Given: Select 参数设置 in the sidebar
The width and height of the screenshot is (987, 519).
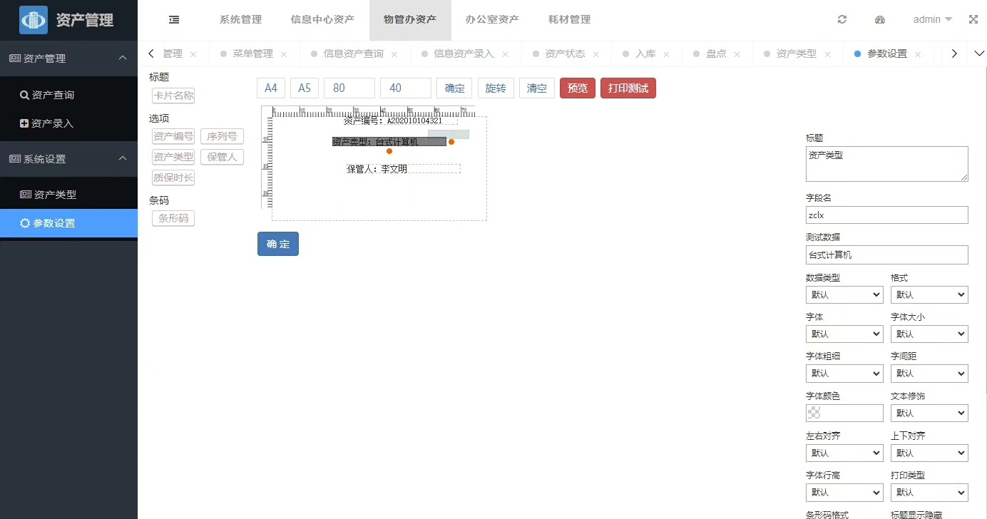Looking at the screenshot, I should coord(68,223).
